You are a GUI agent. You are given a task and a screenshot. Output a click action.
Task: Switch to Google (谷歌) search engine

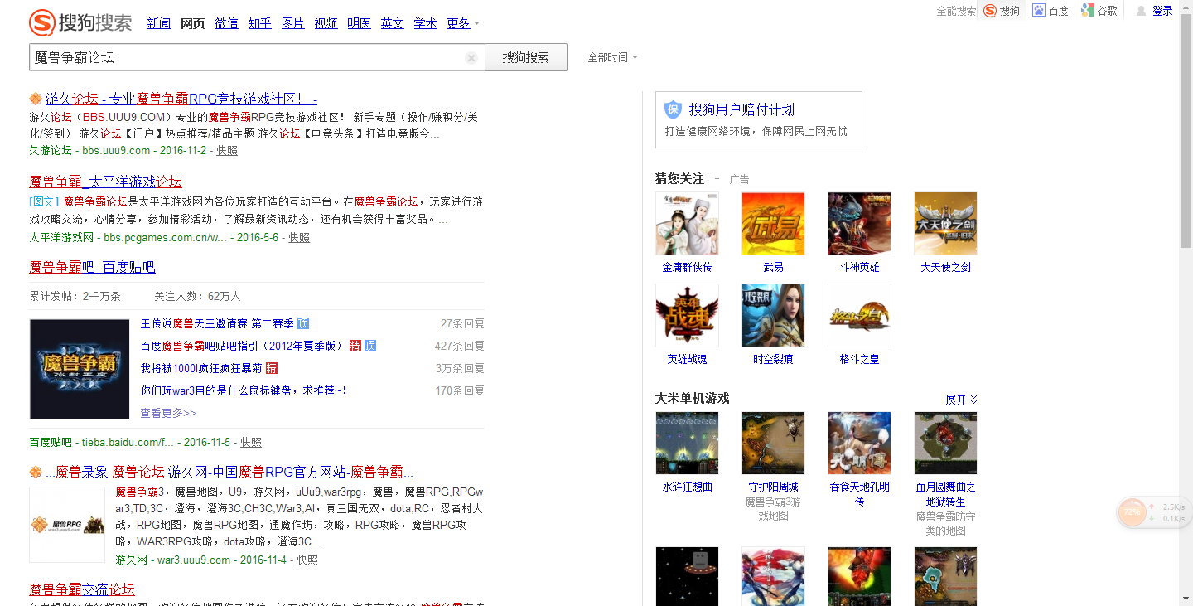pos(1099,11)
